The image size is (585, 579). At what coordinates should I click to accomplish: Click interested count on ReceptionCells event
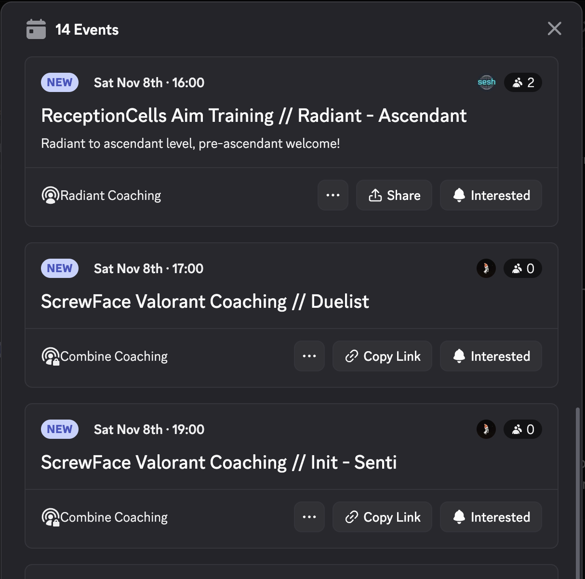[523, 82]
